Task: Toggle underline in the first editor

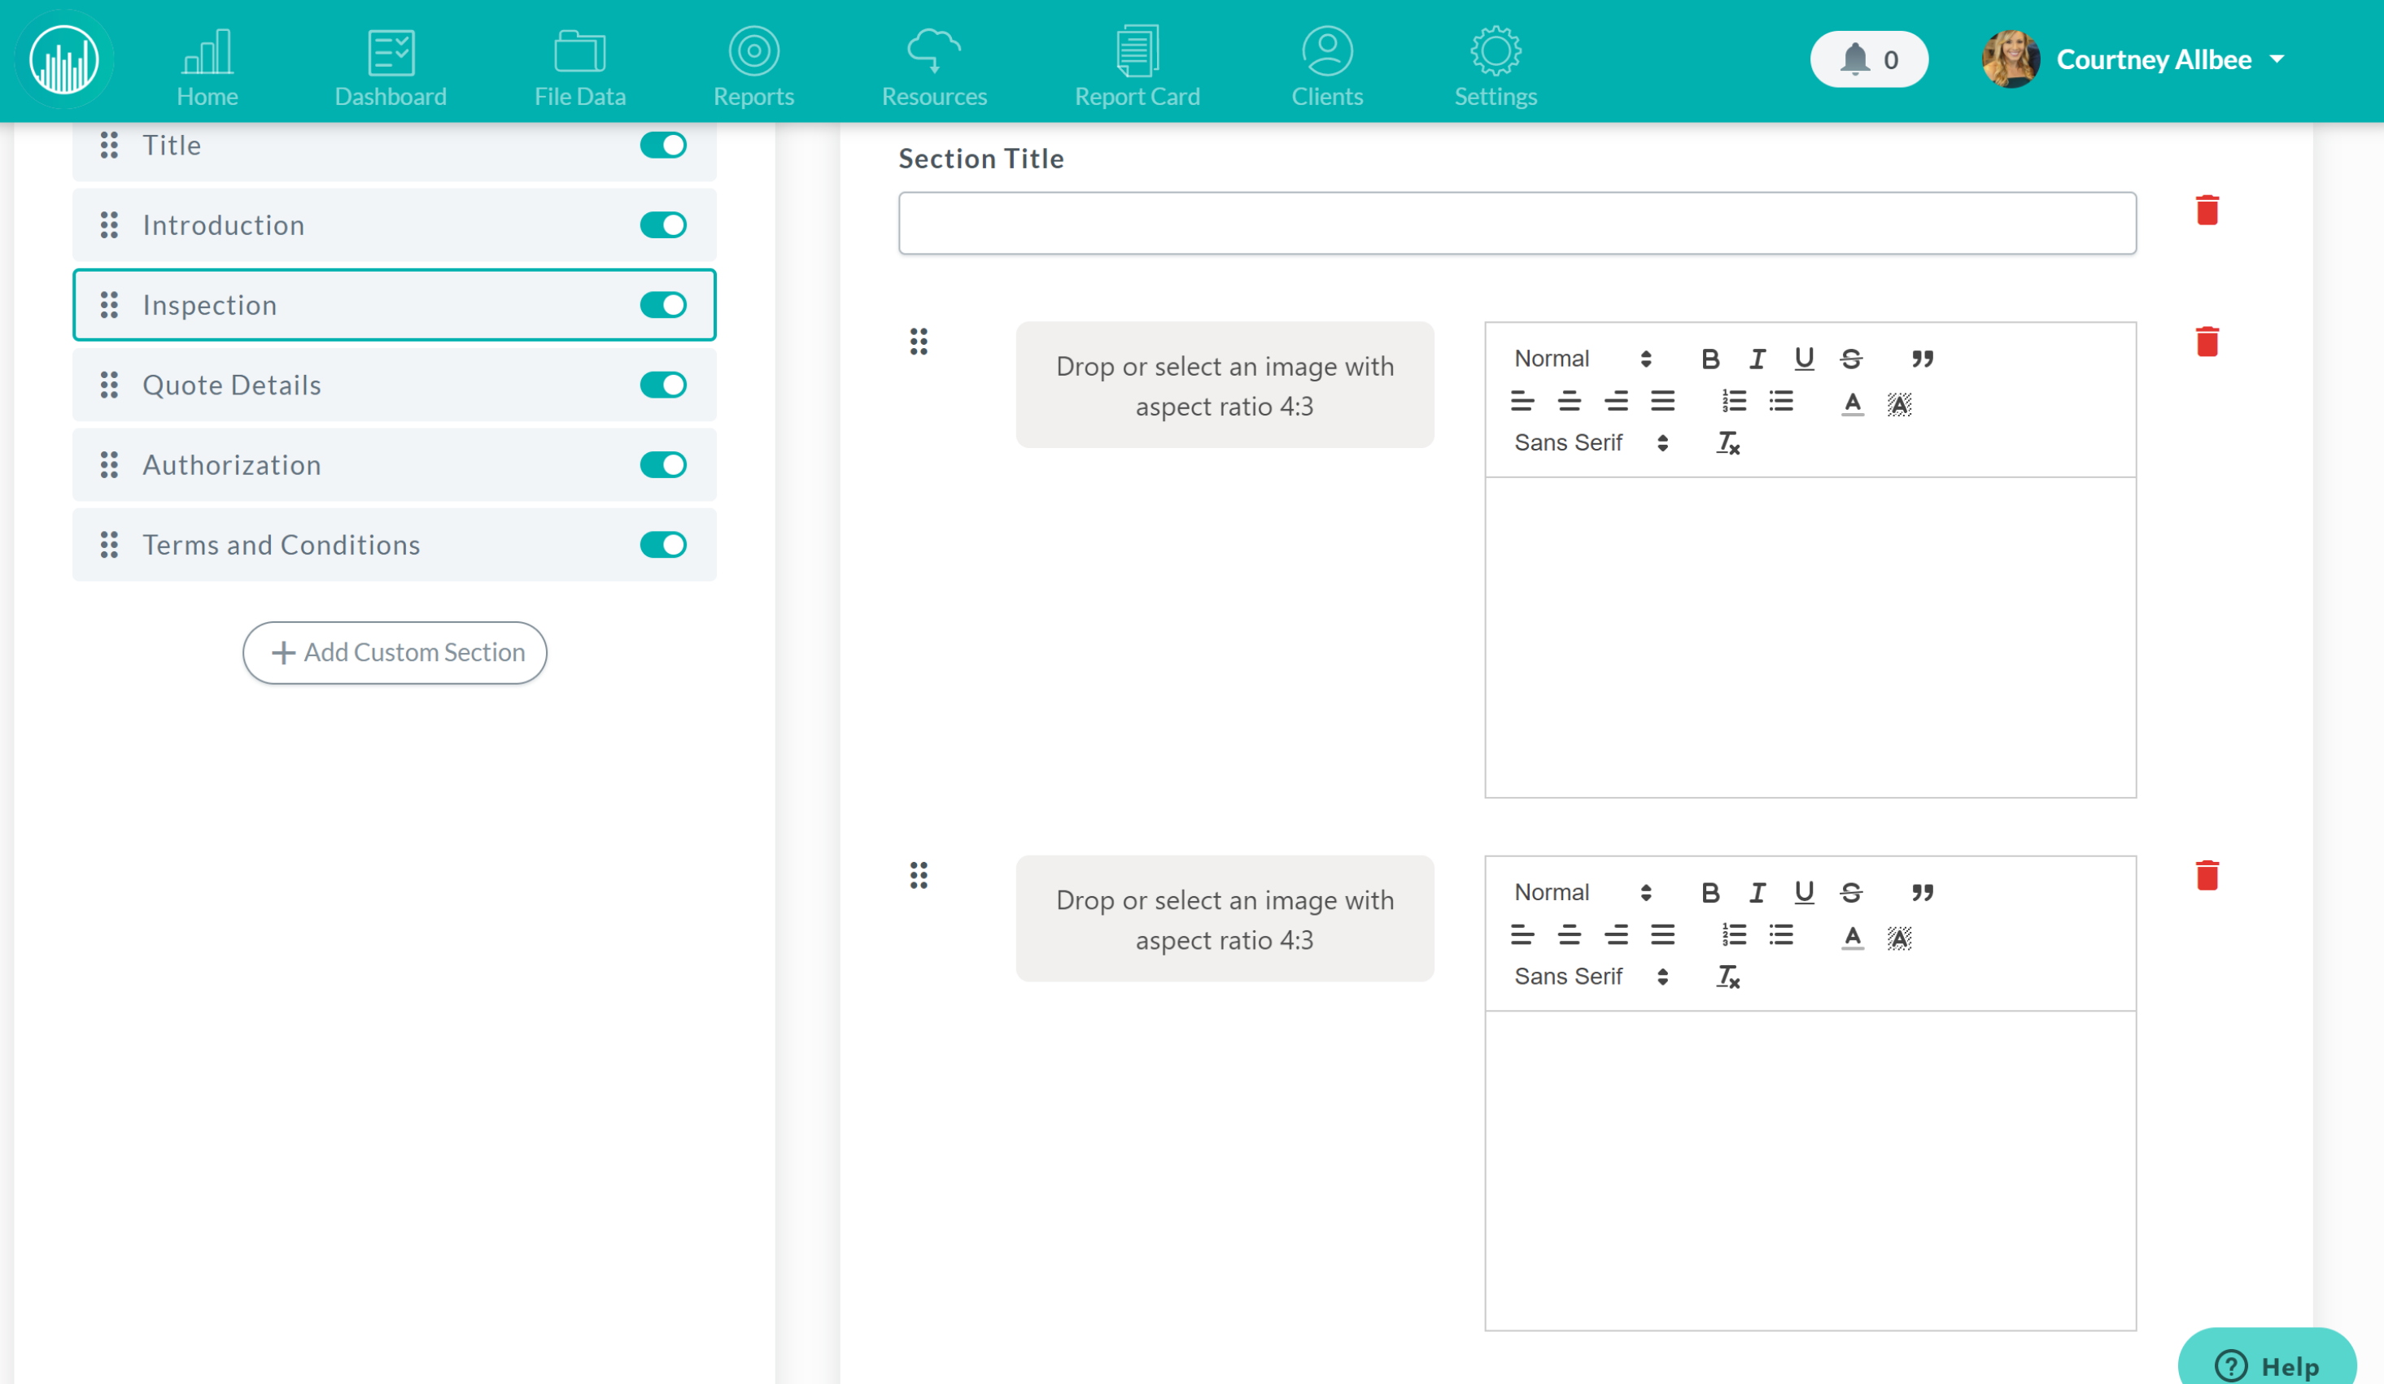Action: (x=1804, y=359)
